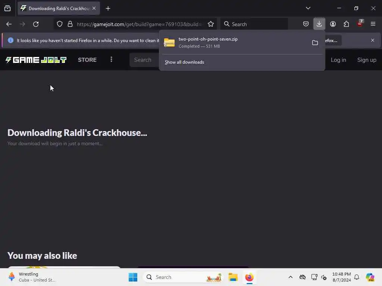Screen dimensions: 382x286
Task: Open a new tab with plus button
Action: click(x=108, y=9)
